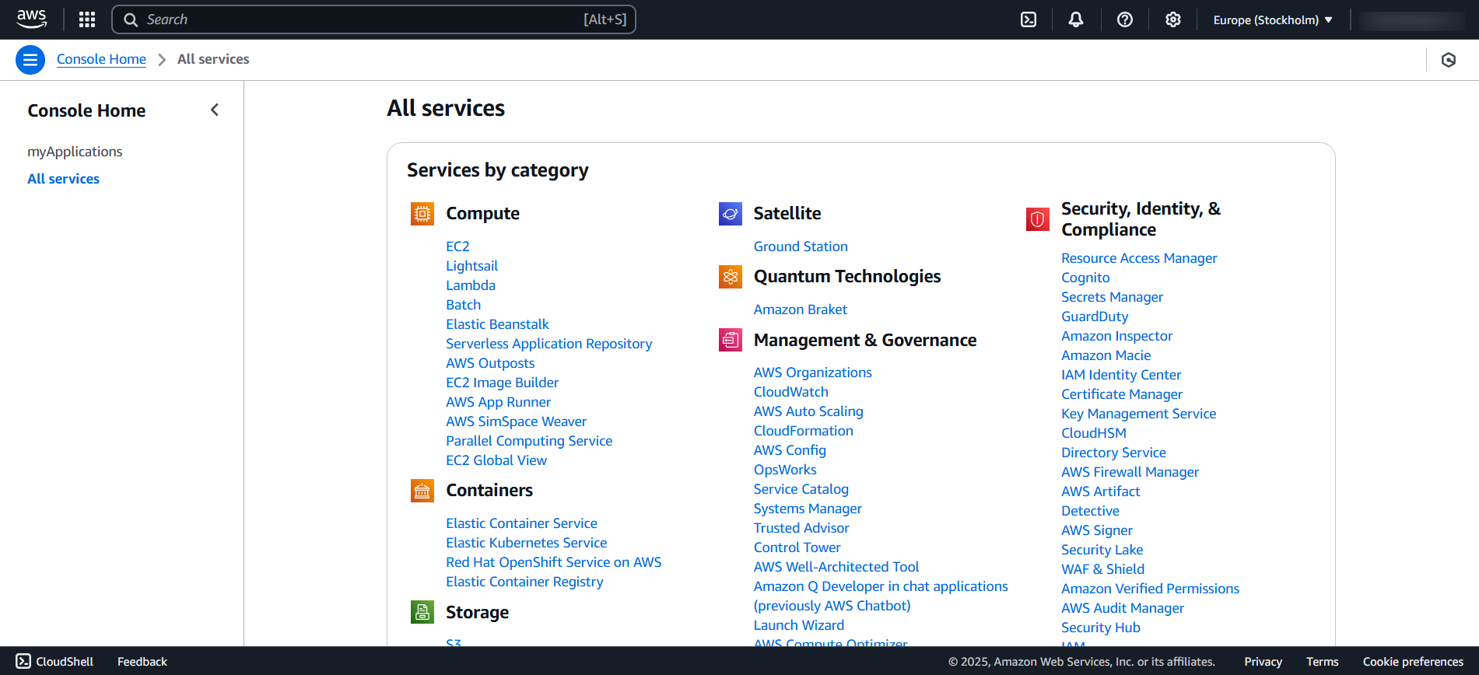
Task: Open Secrets Manager
Action: [1112, 297]
